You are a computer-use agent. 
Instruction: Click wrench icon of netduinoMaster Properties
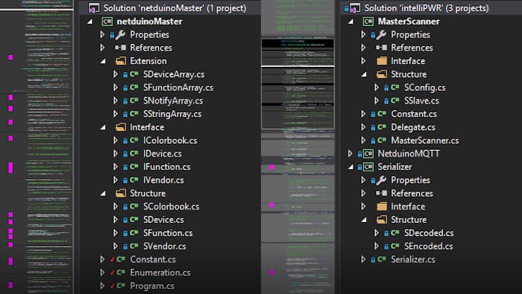click(120, 35)
